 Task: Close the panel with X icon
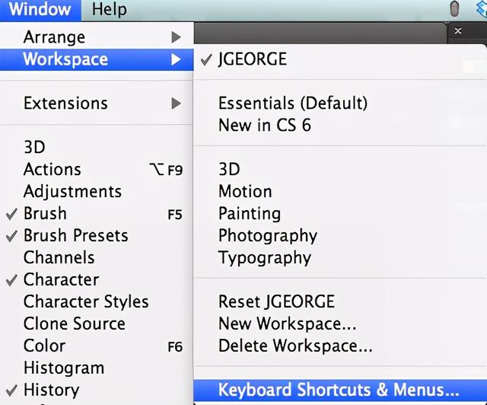[x=457, y=31]
